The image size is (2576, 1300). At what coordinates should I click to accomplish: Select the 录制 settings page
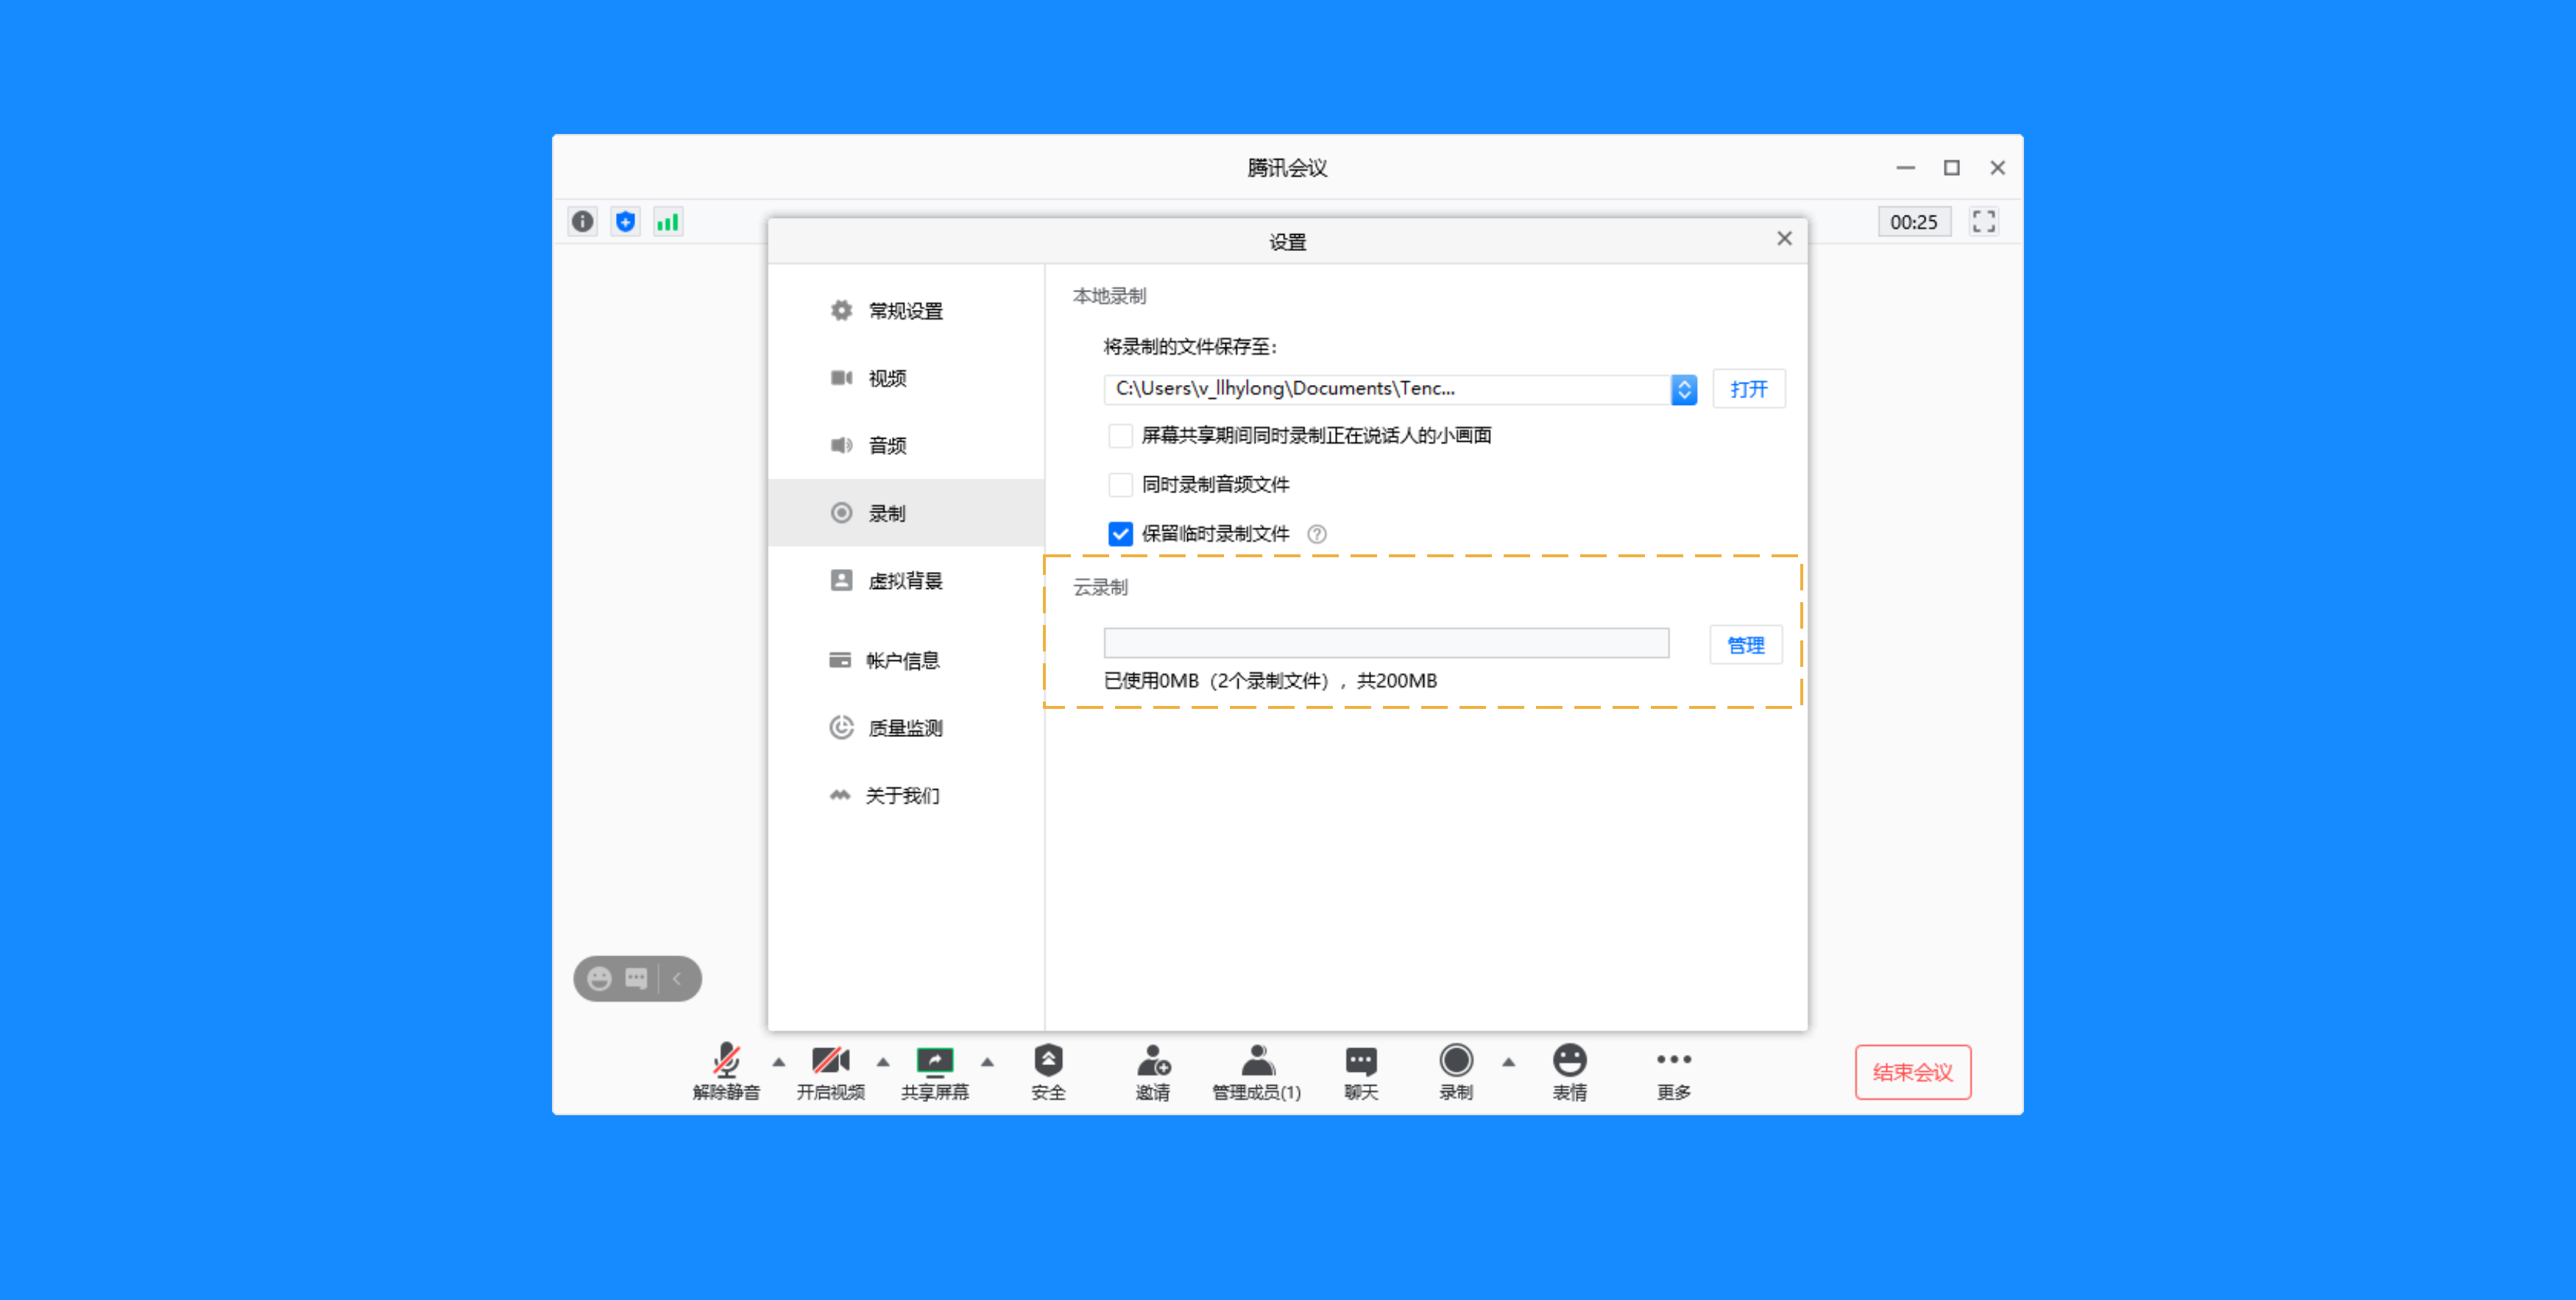(907, 513)
